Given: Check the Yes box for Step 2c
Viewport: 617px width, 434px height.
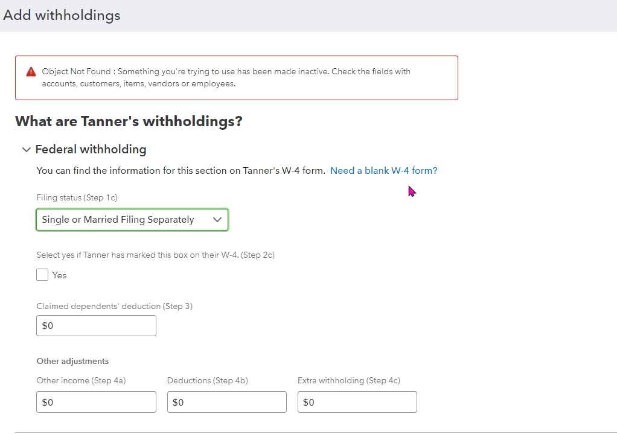Looking at the screenshot, I should click(x=42, y=275).
